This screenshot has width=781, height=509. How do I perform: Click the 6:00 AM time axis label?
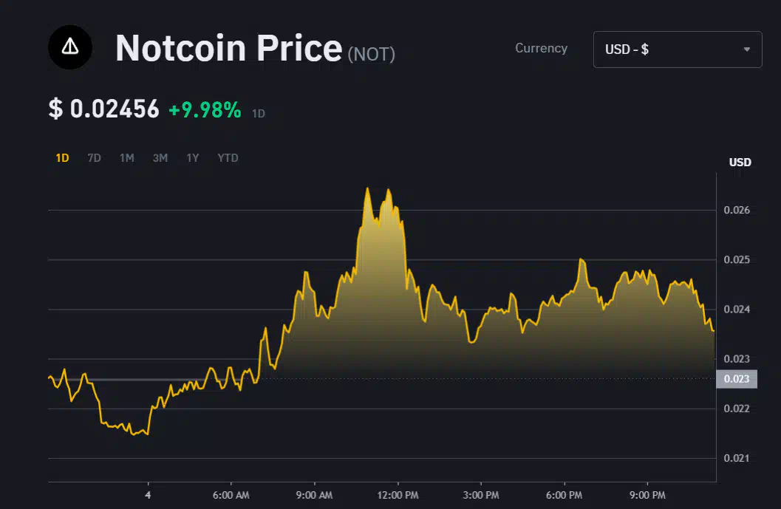(231, 494)
